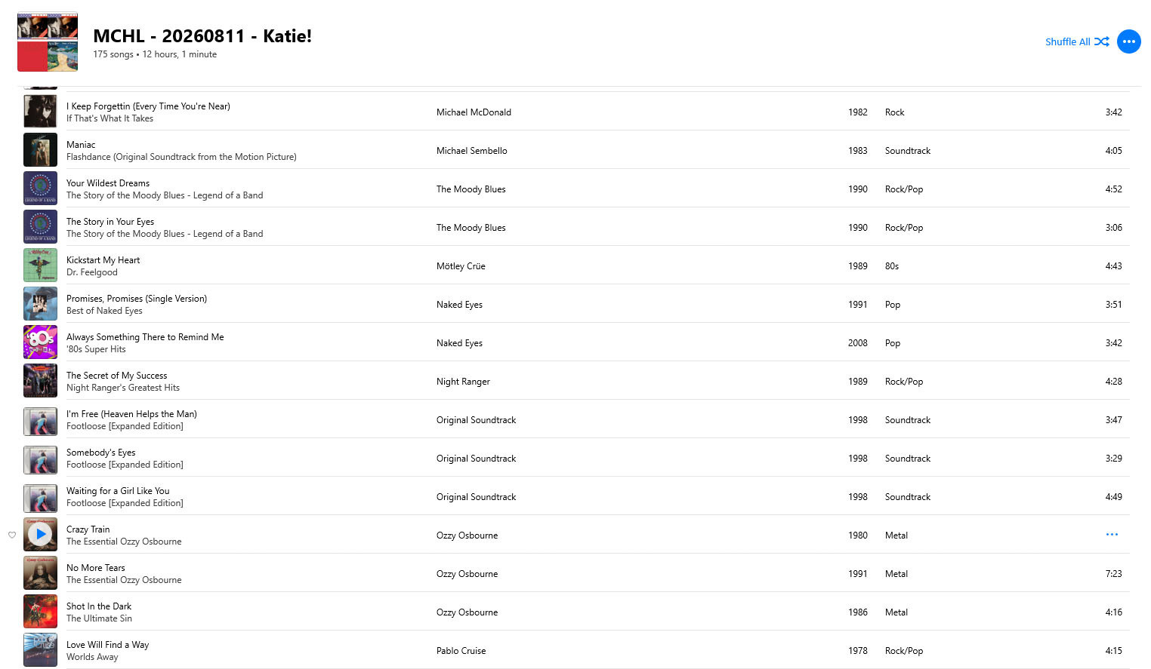Open the Crazy Train row options ellipsis
This screenshot has width=1151, height=669.
(1112, 534)
